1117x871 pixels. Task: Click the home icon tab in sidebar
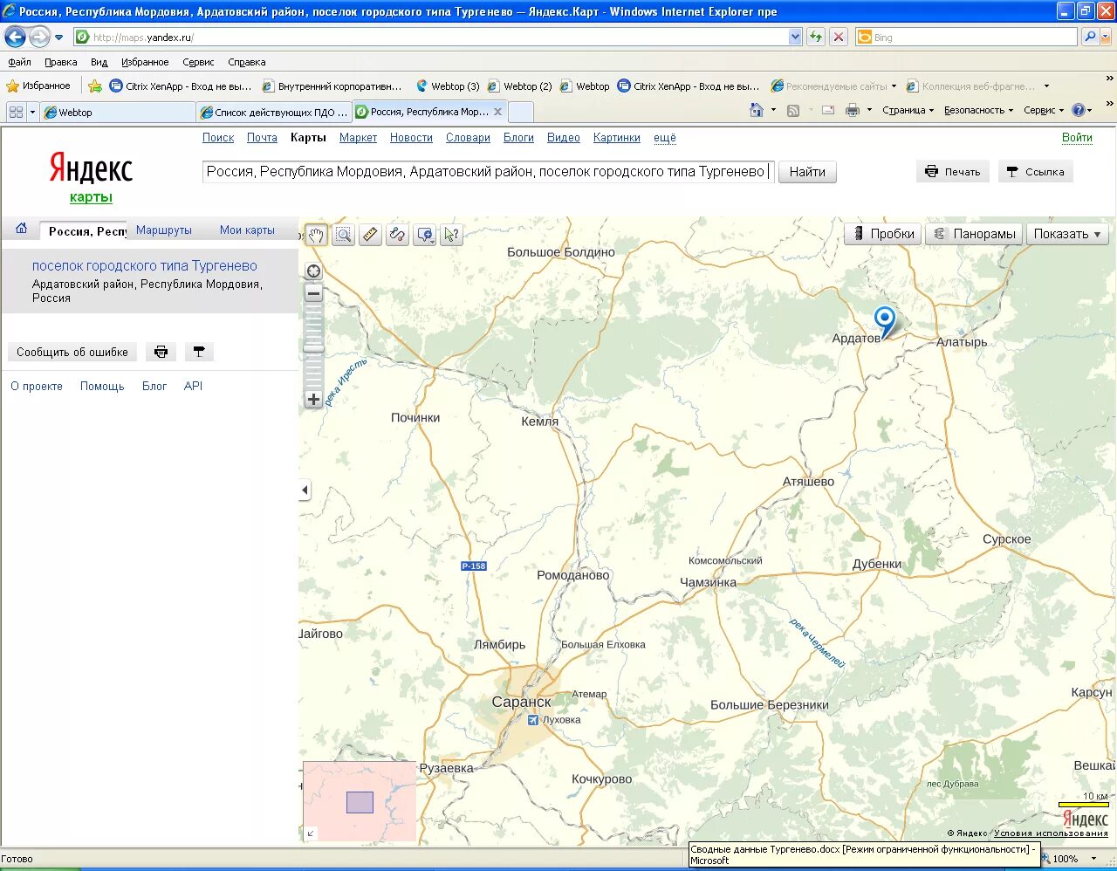pos(21,229)
